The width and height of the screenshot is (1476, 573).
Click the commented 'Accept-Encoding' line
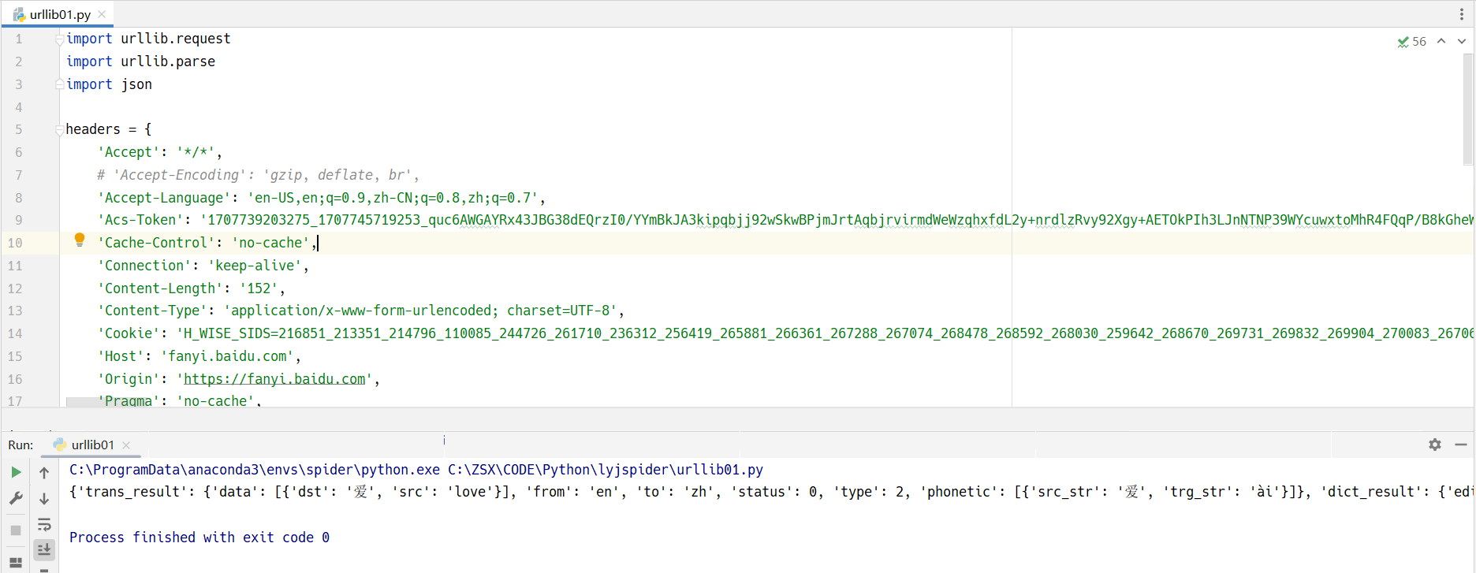(259, 175)
